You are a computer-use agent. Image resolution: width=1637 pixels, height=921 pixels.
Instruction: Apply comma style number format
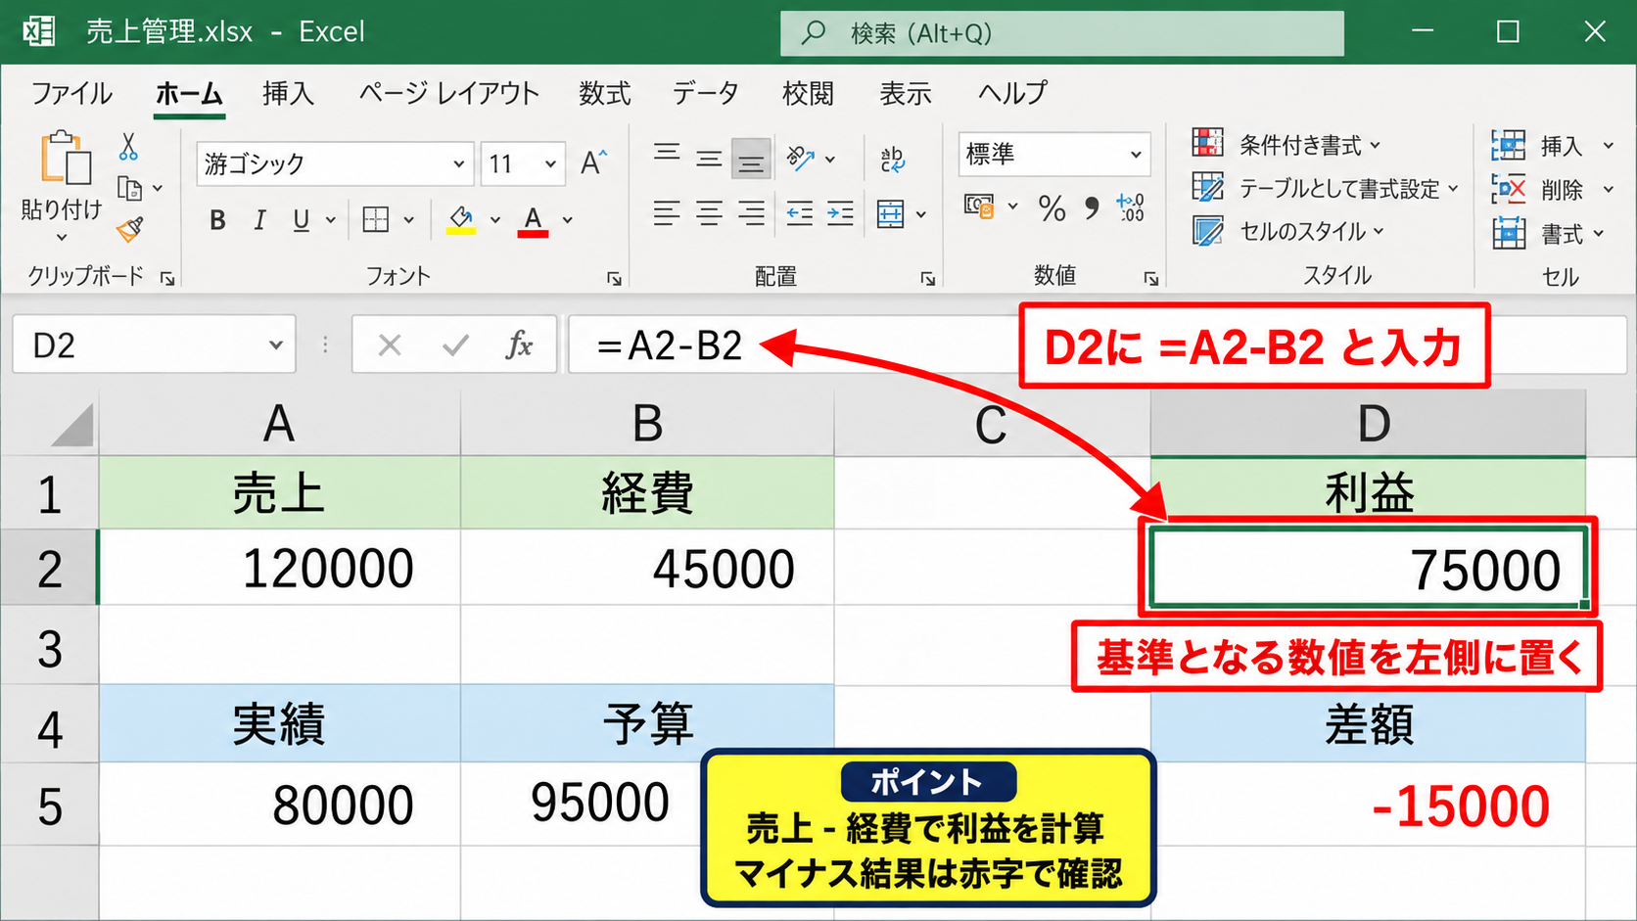tap(1092, 207)
